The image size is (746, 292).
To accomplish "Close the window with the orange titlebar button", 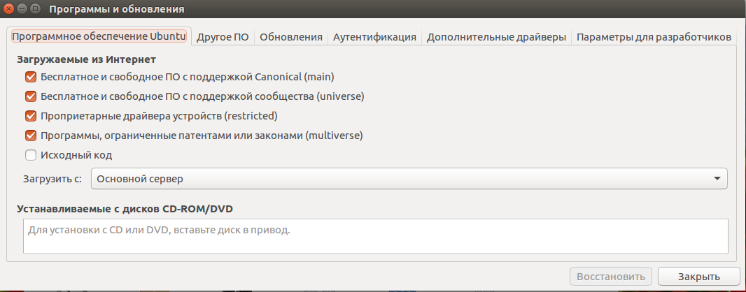I will 9,9.
